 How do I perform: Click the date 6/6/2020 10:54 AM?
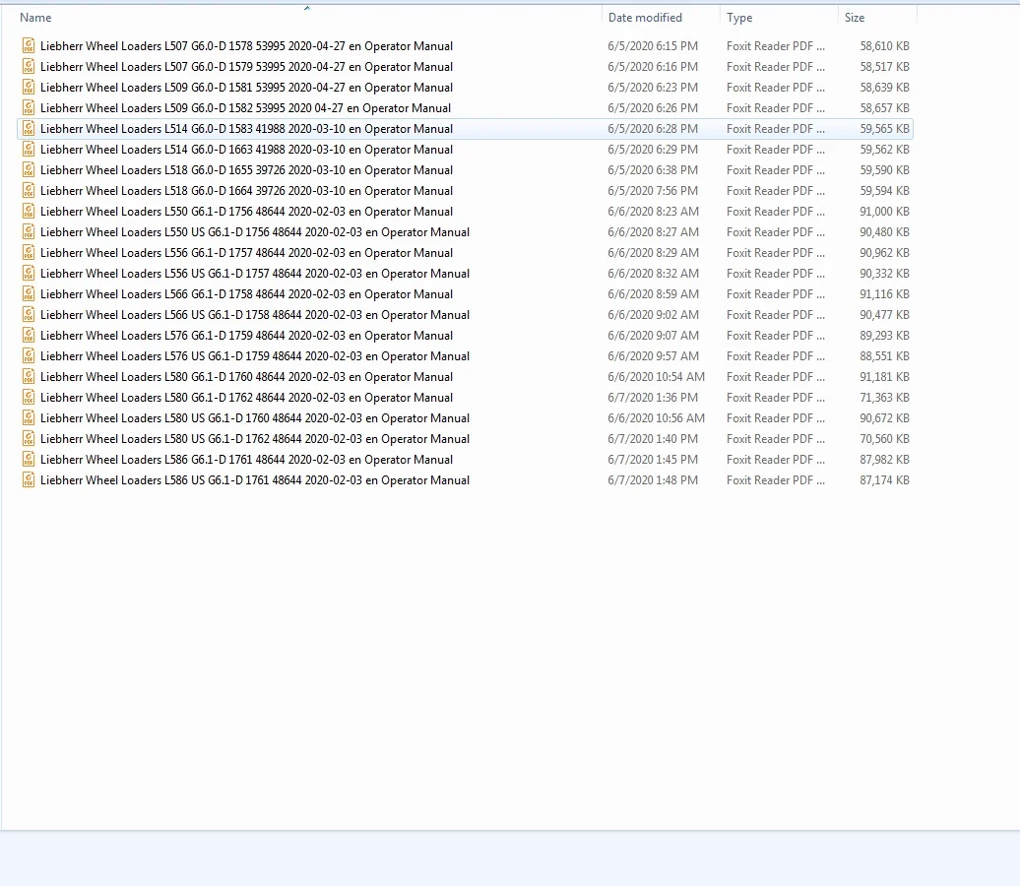click(657, 377)
